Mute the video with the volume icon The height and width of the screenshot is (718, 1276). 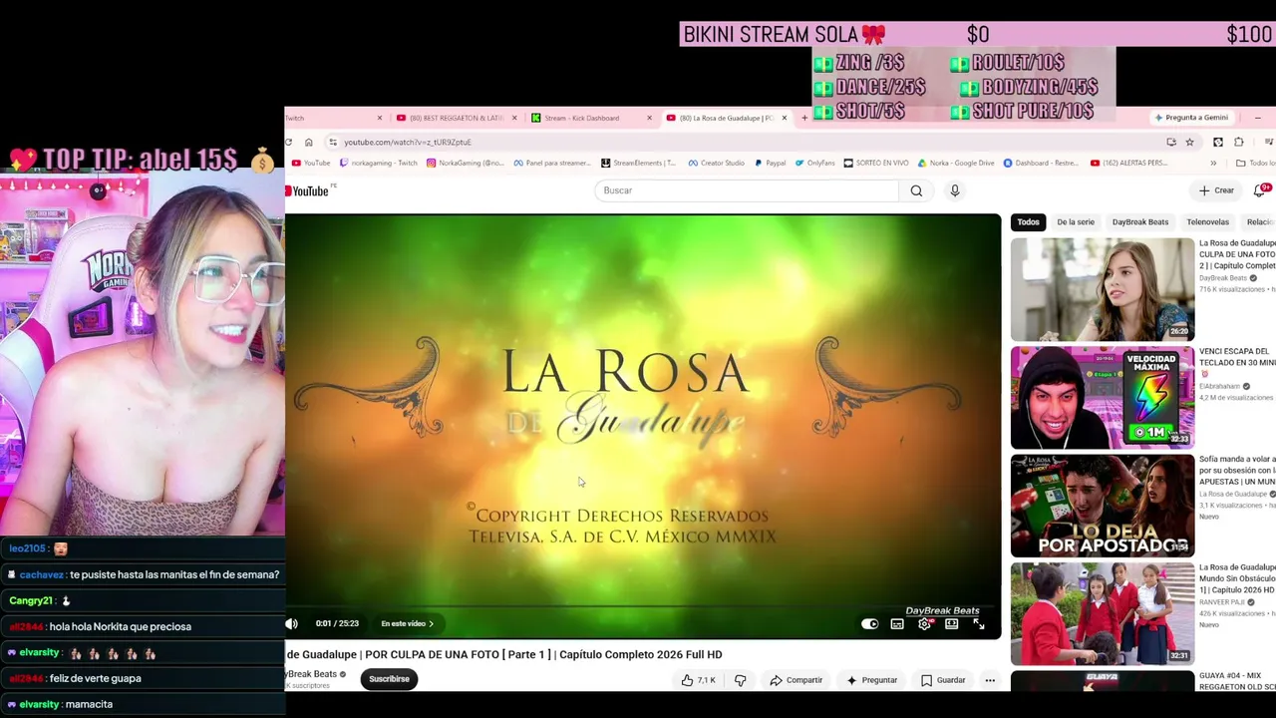point(292,623)
